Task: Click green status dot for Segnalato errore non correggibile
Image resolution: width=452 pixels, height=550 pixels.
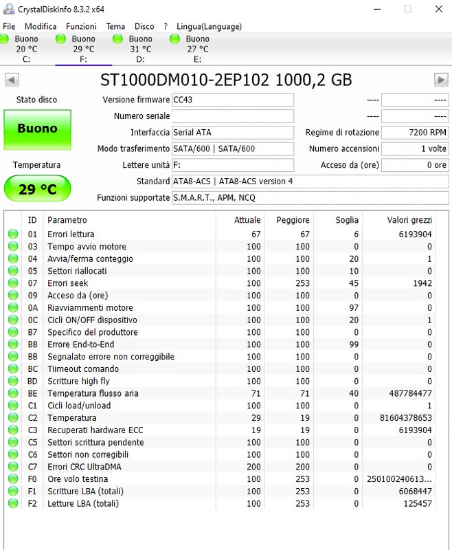Action: 13,356
